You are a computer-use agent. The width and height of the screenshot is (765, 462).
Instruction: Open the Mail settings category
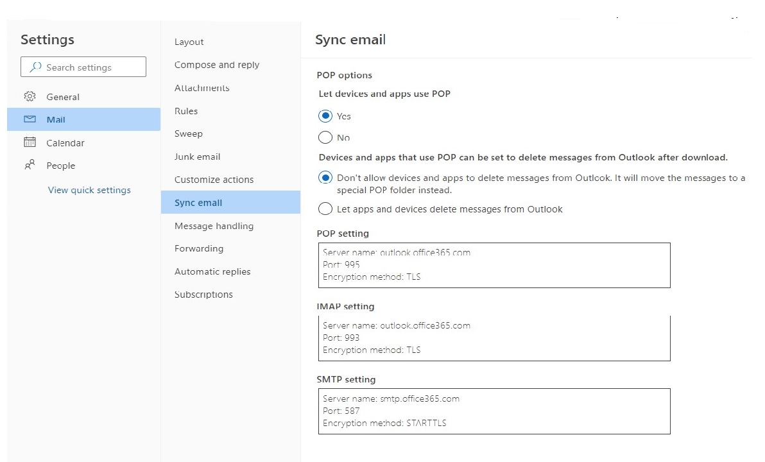click(x=83, y=119)
